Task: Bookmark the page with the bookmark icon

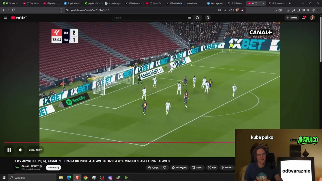Action: click(x=61, y=10)
